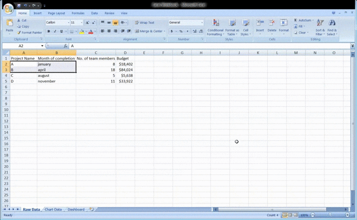Expand the Name Box dropdown arrow

(x=42, y=46)
